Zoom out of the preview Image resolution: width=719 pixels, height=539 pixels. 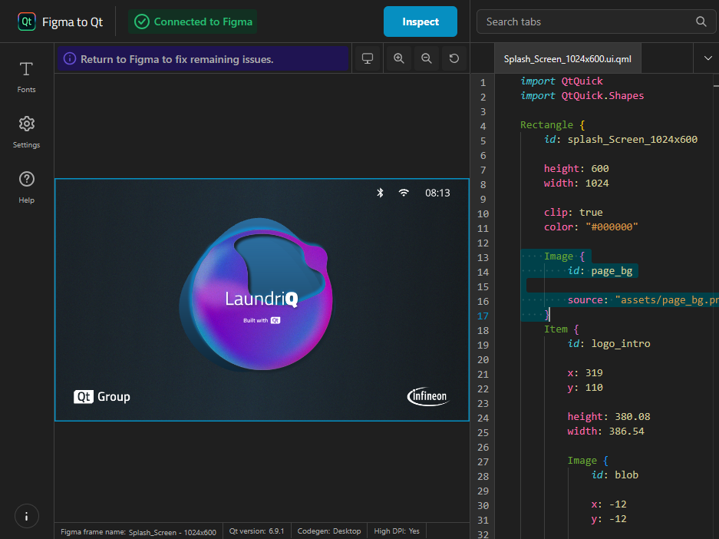click(427, 58)
